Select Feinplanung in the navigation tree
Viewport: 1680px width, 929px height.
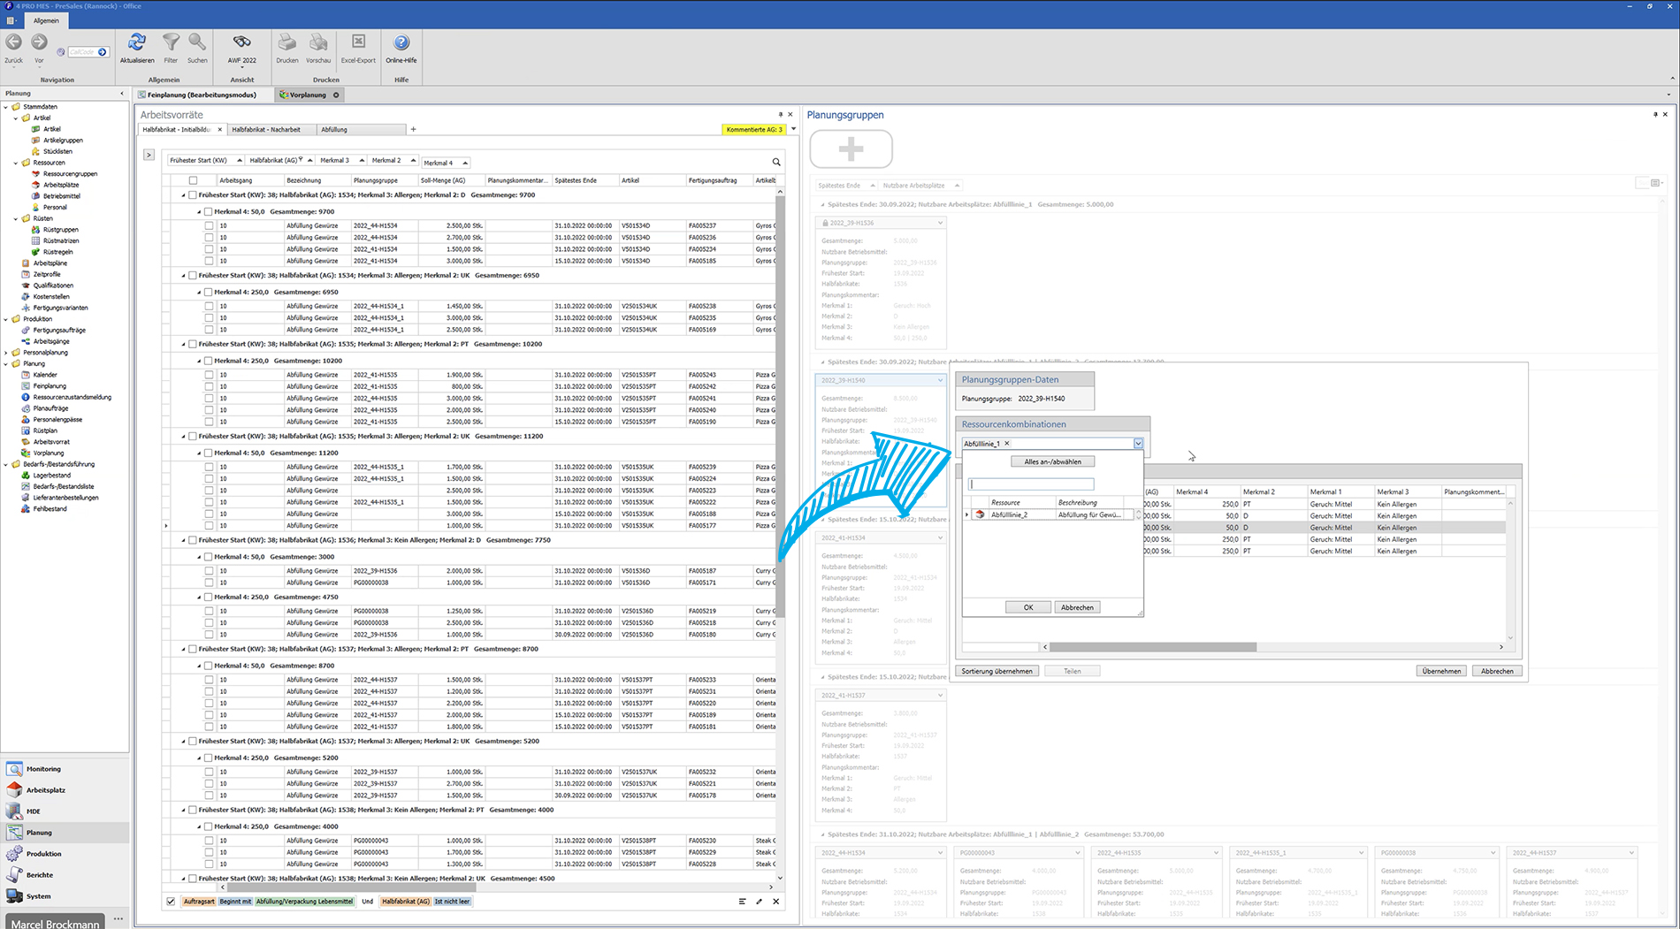pos(50,386)
